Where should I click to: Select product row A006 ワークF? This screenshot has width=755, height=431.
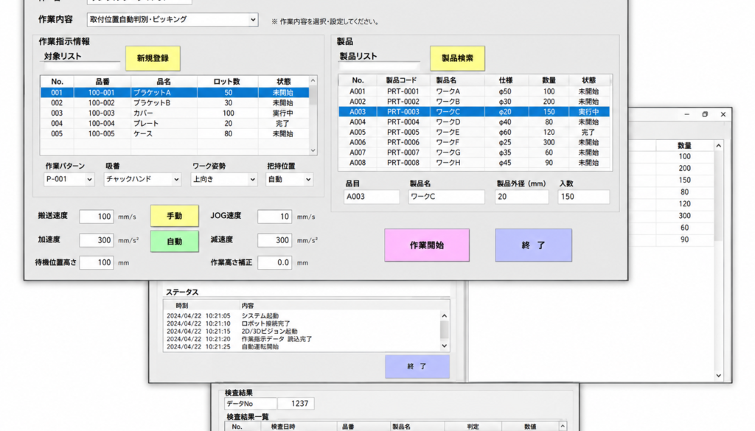474,142
